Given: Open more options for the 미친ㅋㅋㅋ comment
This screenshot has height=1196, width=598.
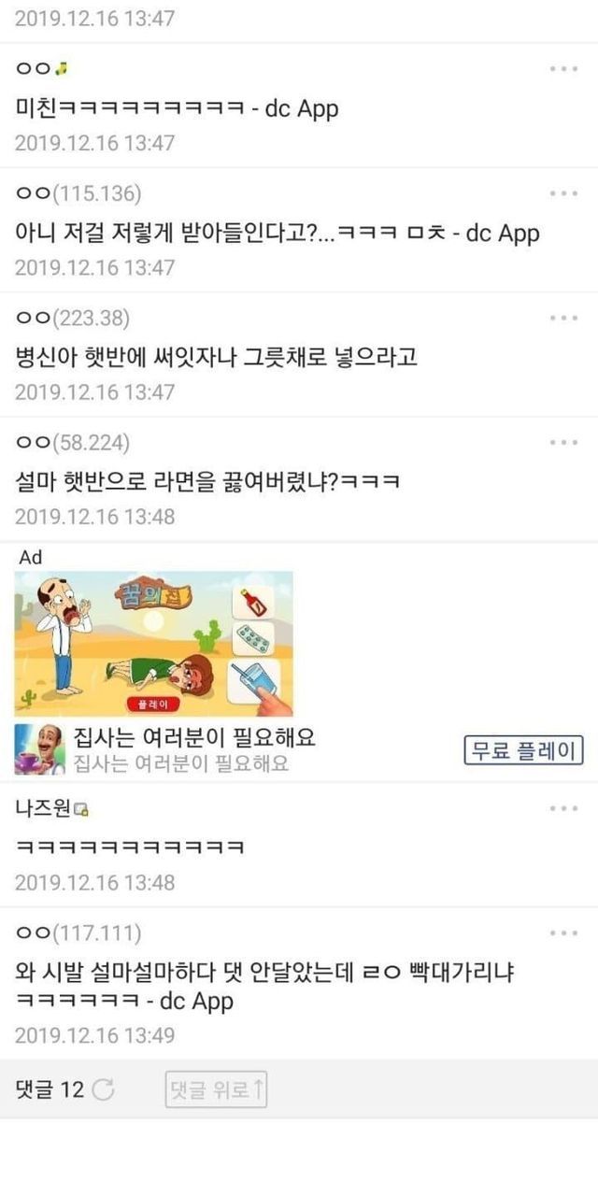Looking at the screenshot, I should coord(563,69).
